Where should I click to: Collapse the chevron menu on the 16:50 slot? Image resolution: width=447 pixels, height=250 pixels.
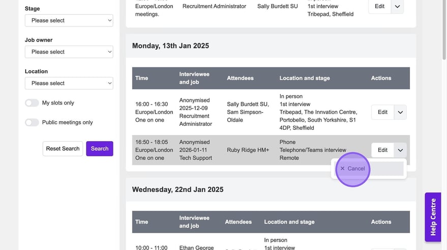coord(400,150)
